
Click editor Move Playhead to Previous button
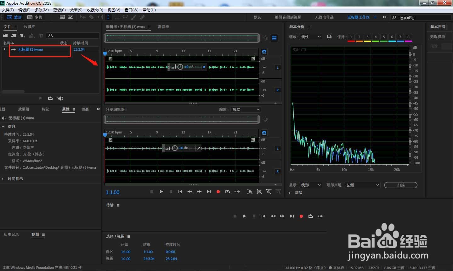(x=180, y=191)
